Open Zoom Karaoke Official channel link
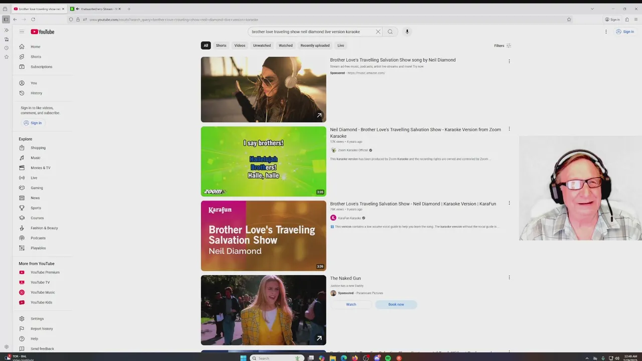642x361 pixels. click(x=353, y=150)
